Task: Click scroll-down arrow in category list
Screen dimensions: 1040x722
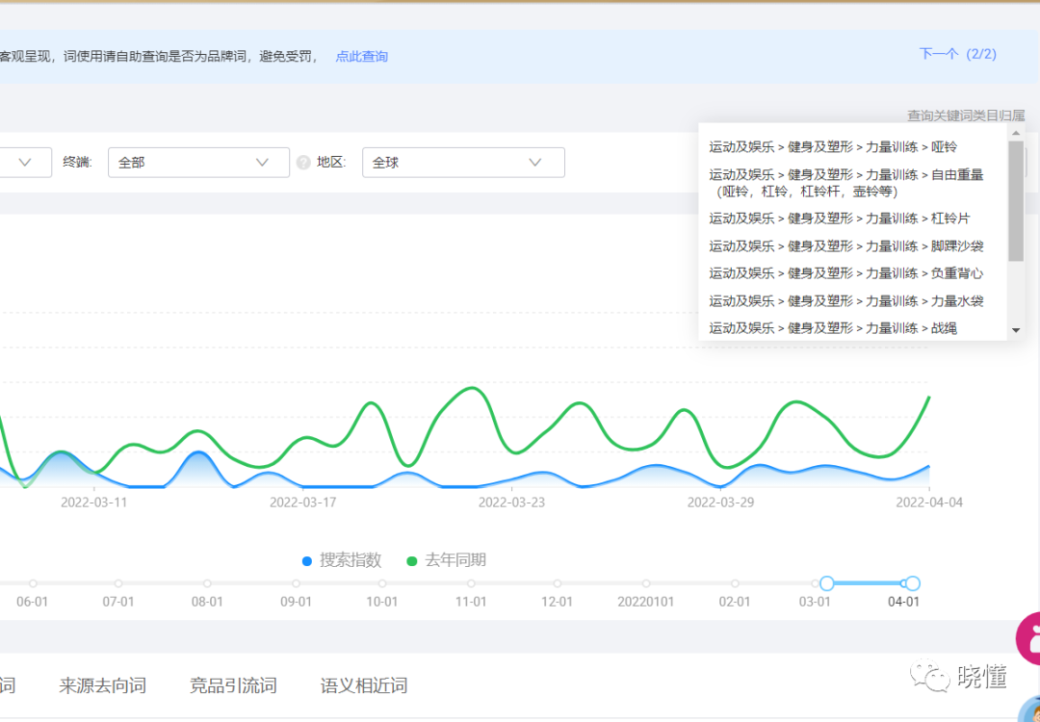Action: coord(1015,330)
